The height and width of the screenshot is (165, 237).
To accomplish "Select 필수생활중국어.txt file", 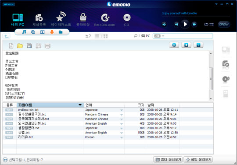I will [32, 114].
